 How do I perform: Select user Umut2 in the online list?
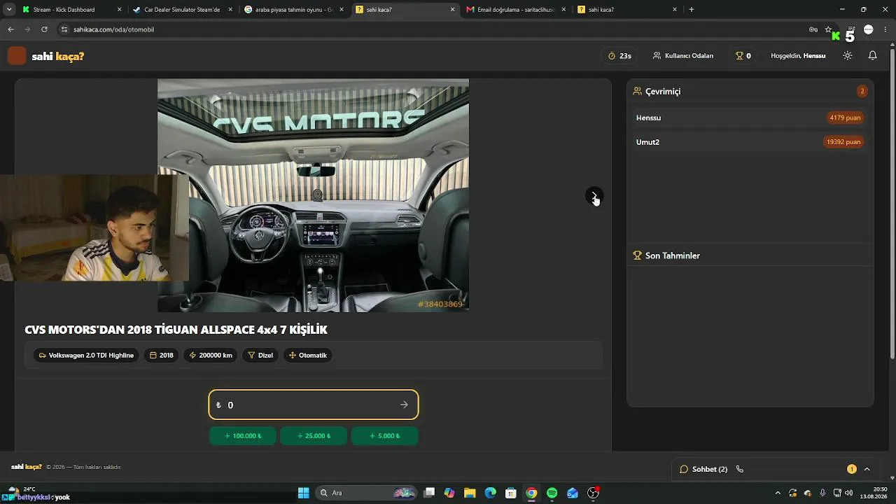point(750,142)
